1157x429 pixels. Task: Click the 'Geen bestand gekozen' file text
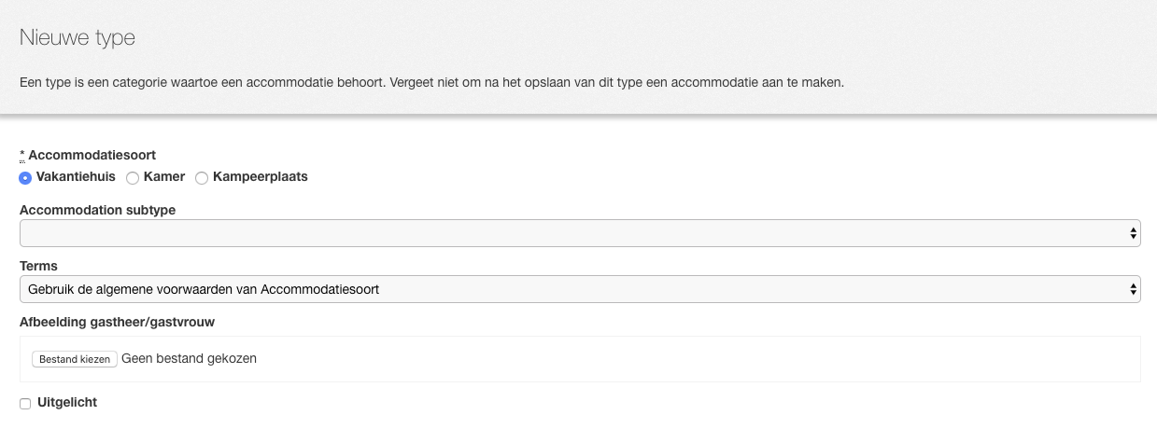[189, 358]
